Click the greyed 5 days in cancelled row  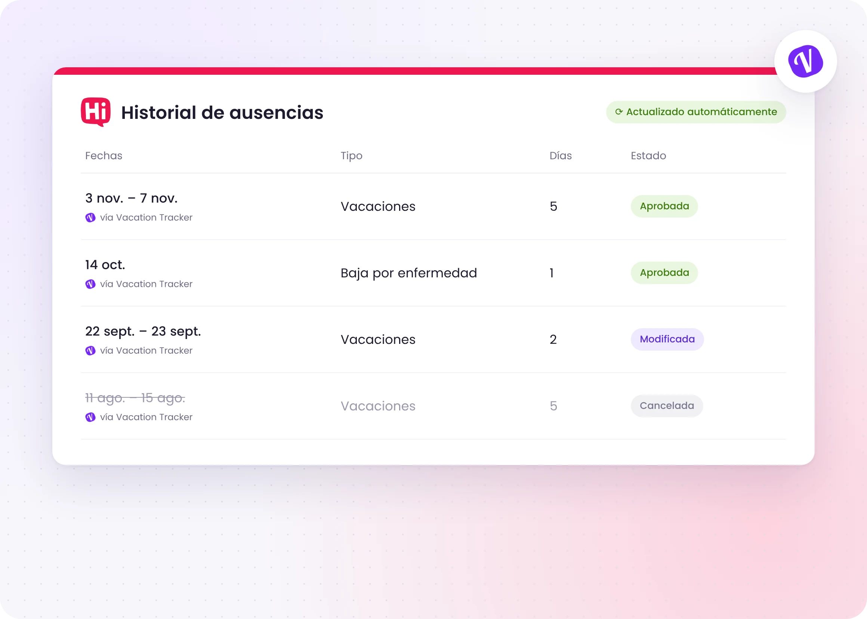tap(553, 406)
